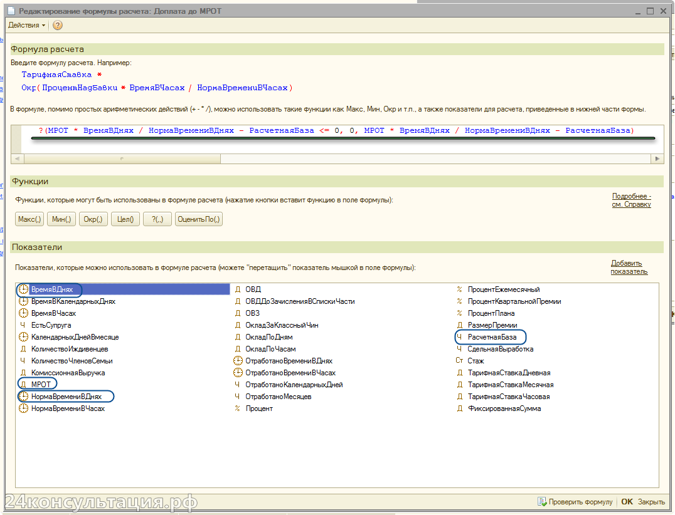Click the Добавить показатель link
Viewport: 675px width, 515px height.
629,268
